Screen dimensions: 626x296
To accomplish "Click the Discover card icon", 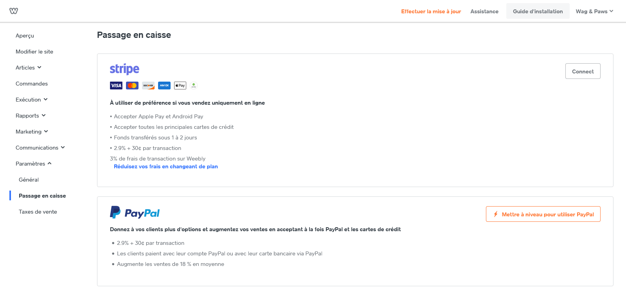I will coord(148,86).
